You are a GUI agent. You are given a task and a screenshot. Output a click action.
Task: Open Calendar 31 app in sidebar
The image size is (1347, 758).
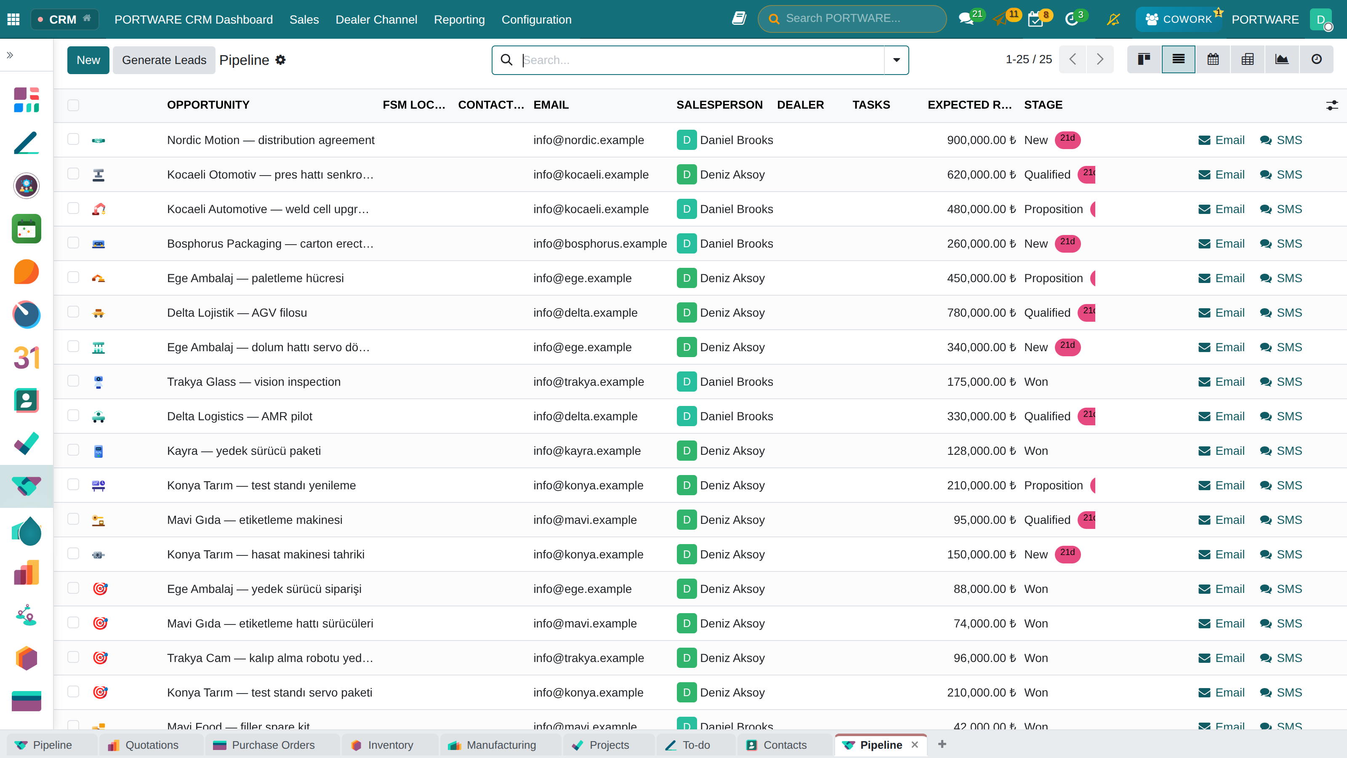point(26,357)
